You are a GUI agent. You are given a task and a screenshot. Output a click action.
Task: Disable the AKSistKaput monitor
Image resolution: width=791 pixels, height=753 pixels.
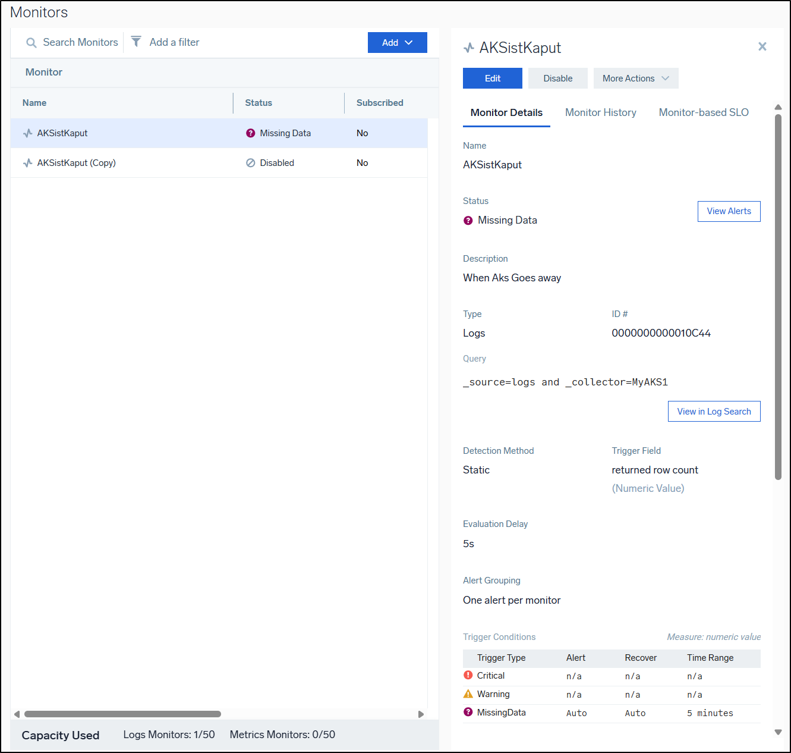557,79
